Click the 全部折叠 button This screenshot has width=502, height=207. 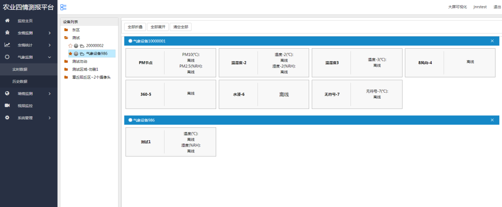(x=135, y=27)
